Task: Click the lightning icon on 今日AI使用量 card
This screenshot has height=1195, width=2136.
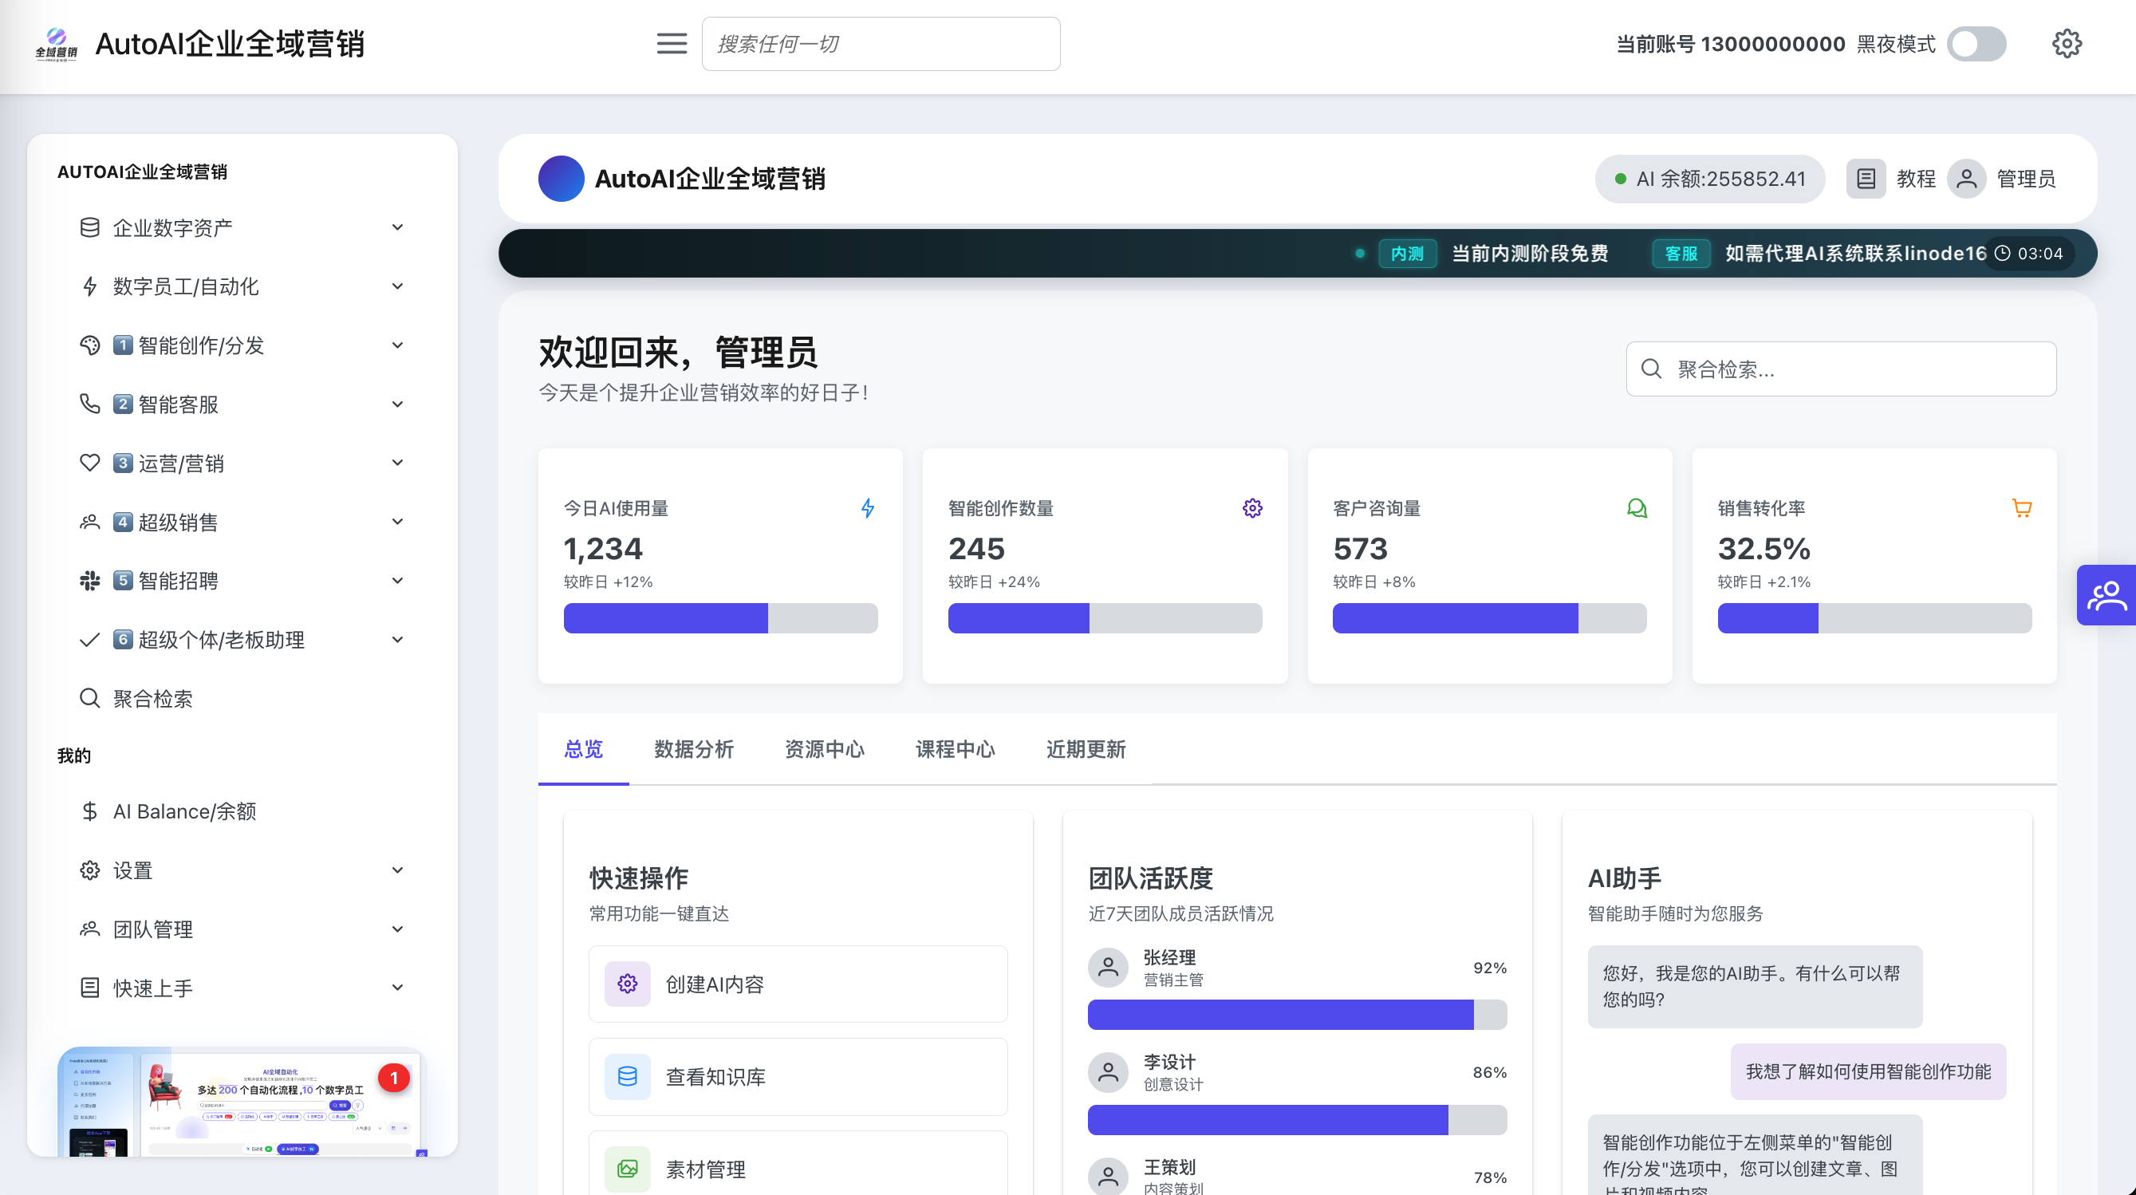Action: (867, 508)
